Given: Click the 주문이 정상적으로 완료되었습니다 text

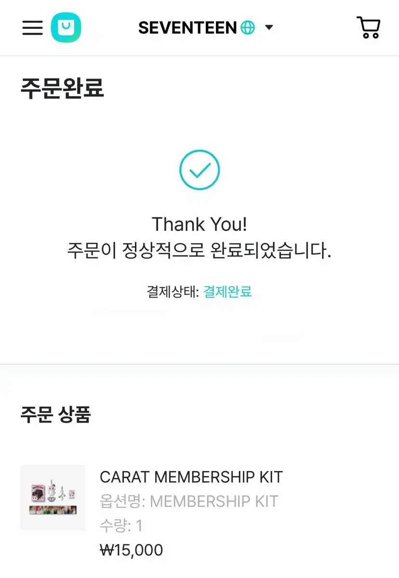Looking at the screenshot, I should coord(199,251).
